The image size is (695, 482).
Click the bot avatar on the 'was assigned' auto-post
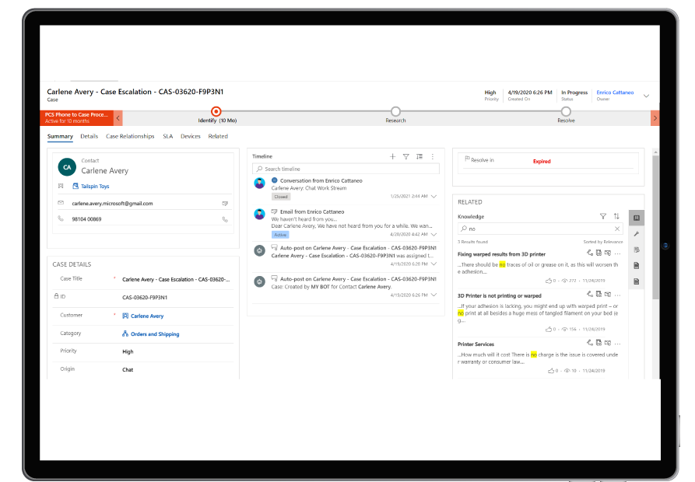click(259, 250)
